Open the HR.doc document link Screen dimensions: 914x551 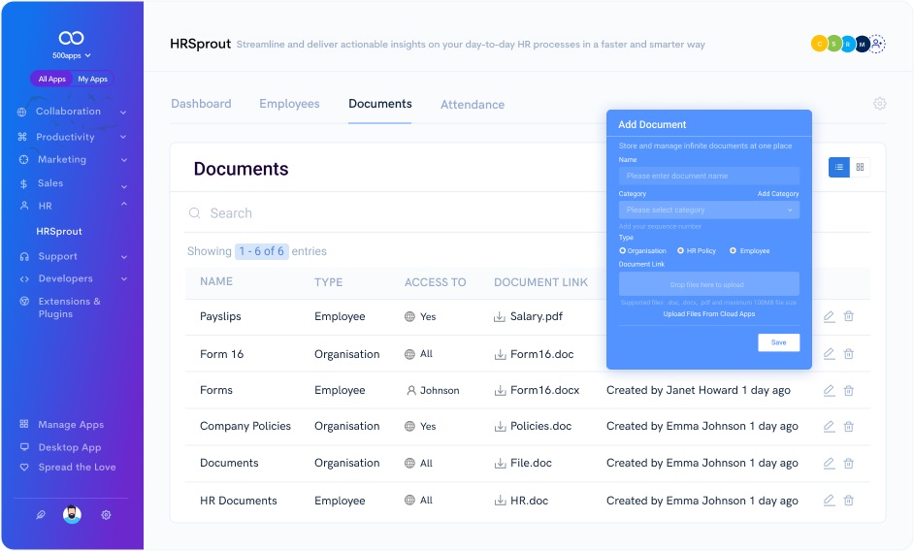529,501
